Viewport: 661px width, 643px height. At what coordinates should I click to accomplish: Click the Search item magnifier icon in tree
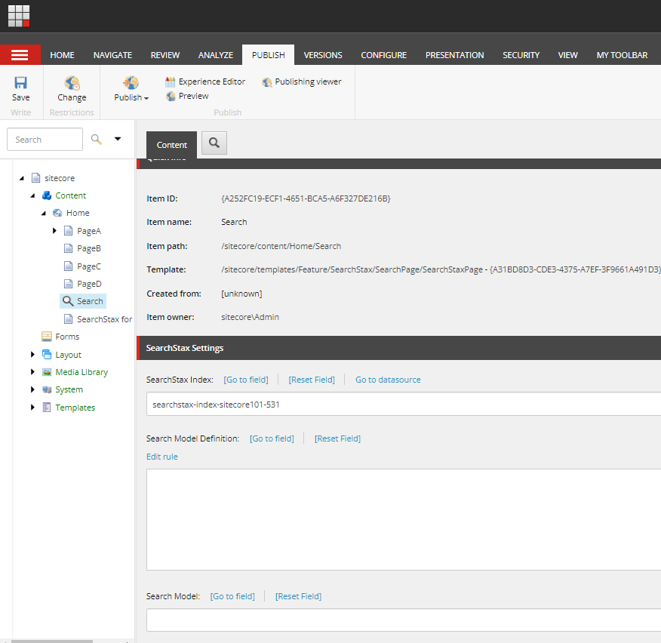[68, 301]
